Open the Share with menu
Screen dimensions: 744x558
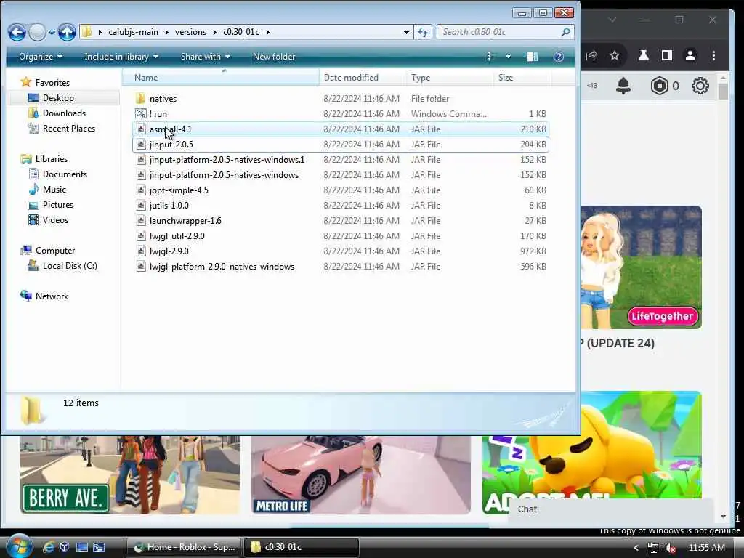(205, 57)
